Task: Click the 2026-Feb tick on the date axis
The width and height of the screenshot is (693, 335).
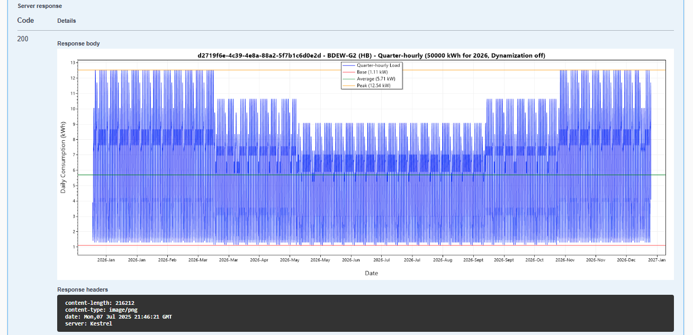Action: [x=167, y=260]
